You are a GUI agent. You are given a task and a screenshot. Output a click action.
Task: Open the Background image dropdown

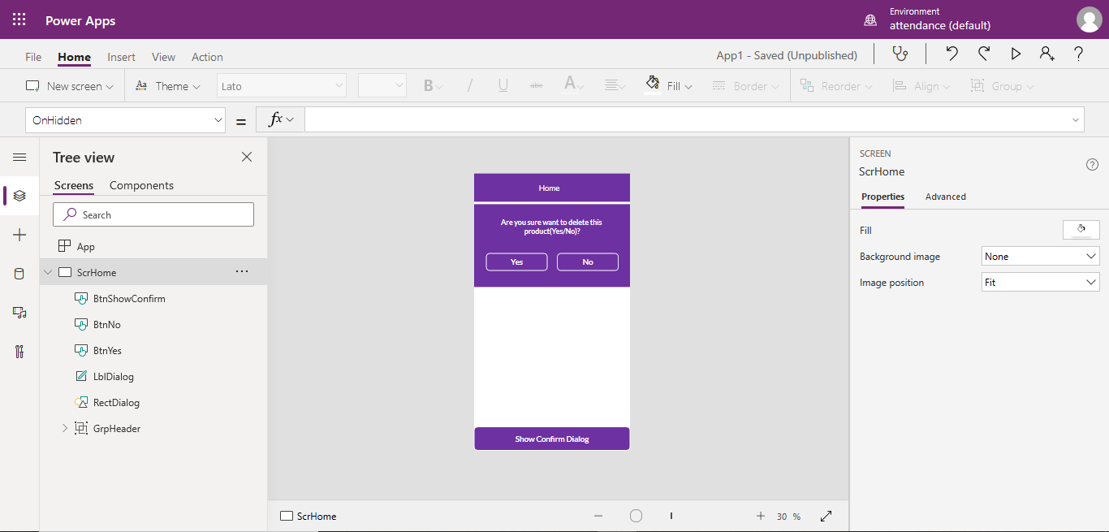tap(1040, 256)
